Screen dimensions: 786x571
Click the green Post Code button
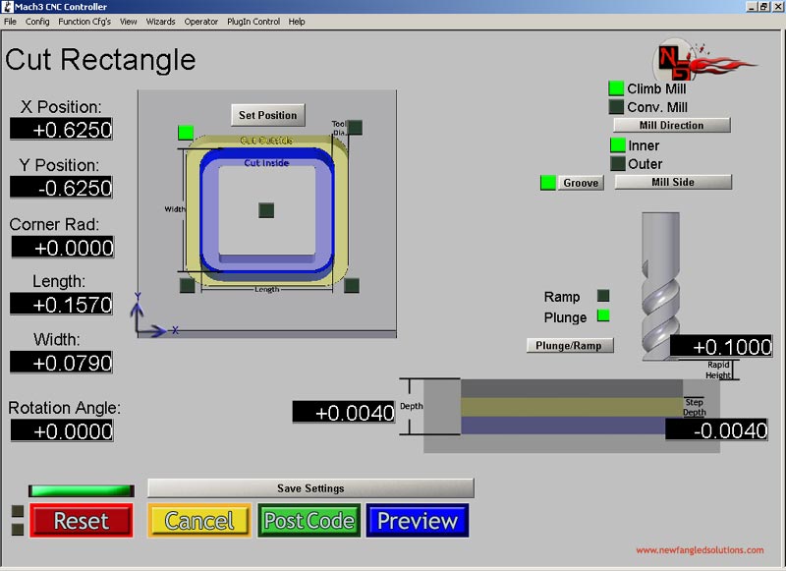click(x=309, y=521)
